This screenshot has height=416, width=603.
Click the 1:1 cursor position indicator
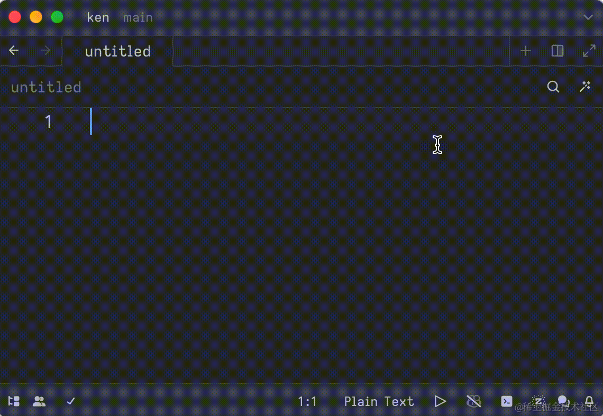coord(307,401)
